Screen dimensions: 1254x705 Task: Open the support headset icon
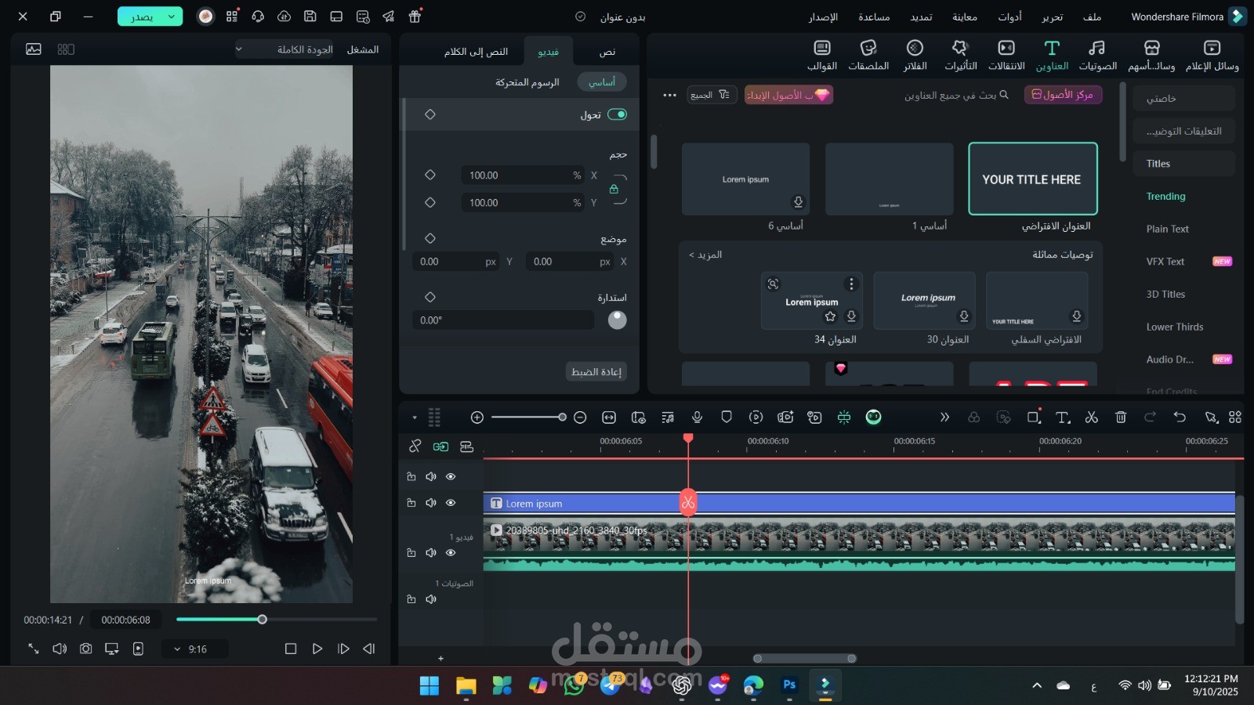pyautogui.click(x=258, y=16)
